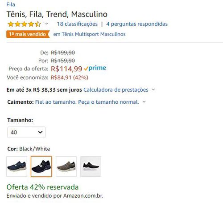The height and width of the screenshot is (203, 223).
Task: Open the Tamanho 40 size dropdown
Action: [x=26, y=132]
